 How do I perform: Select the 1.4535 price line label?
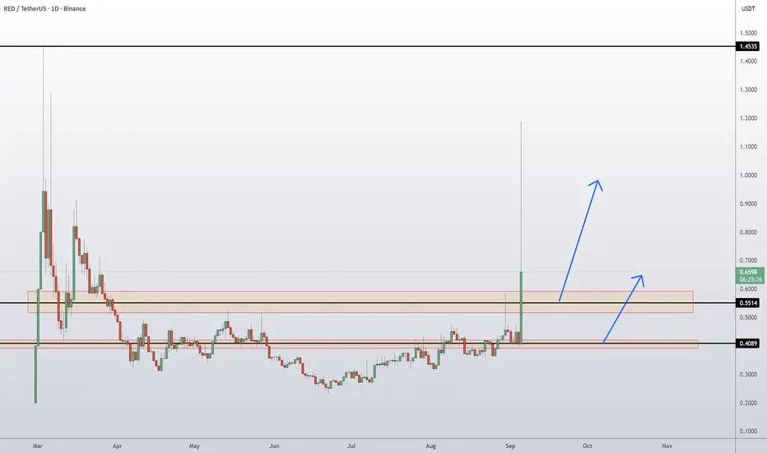[748, 46]
